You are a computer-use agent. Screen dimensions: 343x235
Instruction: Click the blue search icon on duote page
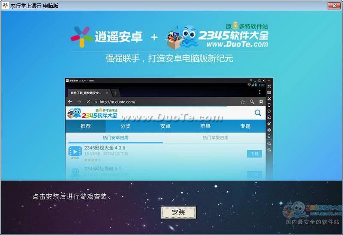tap(258, 113)
